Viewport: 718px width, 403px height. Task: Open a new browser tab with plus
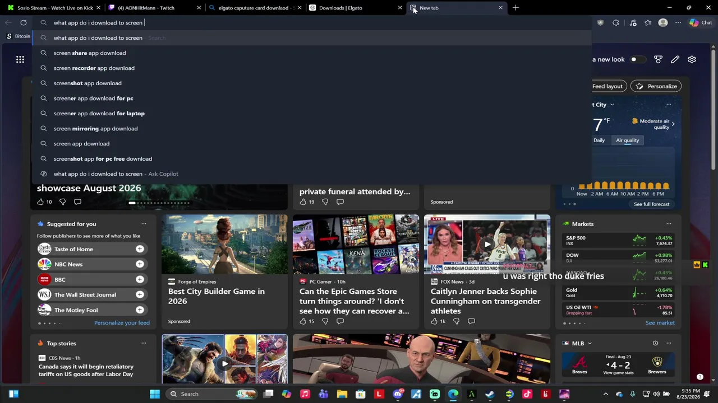516,8
